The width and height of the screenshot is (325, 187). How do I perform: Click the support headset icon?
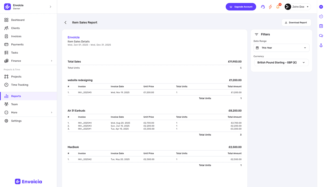pyautogui.click(x=262, y=7)
